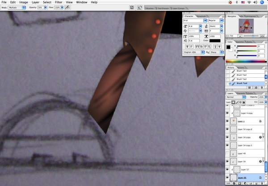
Task: Select Layer 54 copy 6 row
Action: (245, 129)
